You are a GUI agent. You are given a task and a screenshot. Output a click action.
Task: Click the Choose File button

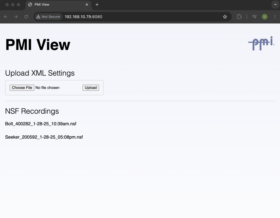click(x=22, y=88)
